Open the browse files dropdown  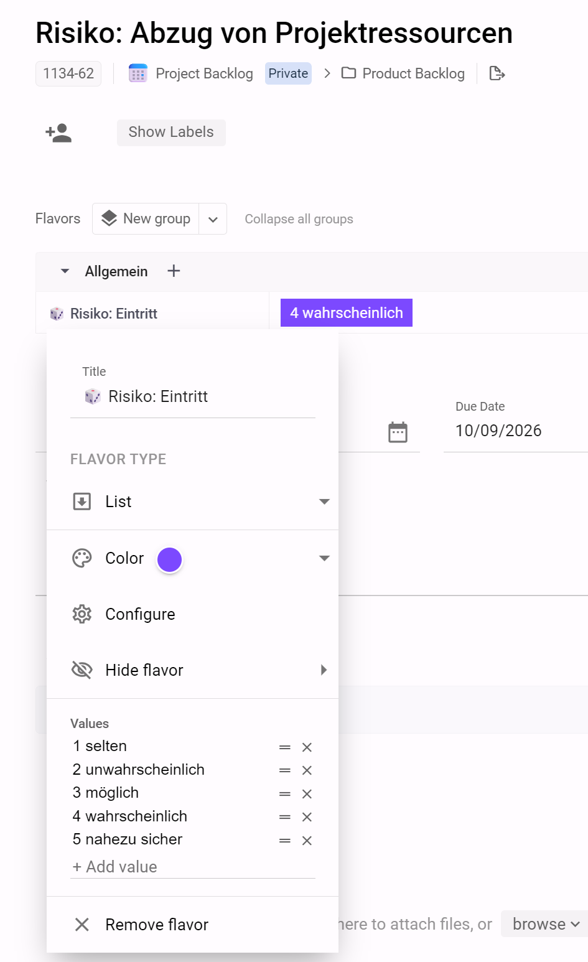(545, 924)
